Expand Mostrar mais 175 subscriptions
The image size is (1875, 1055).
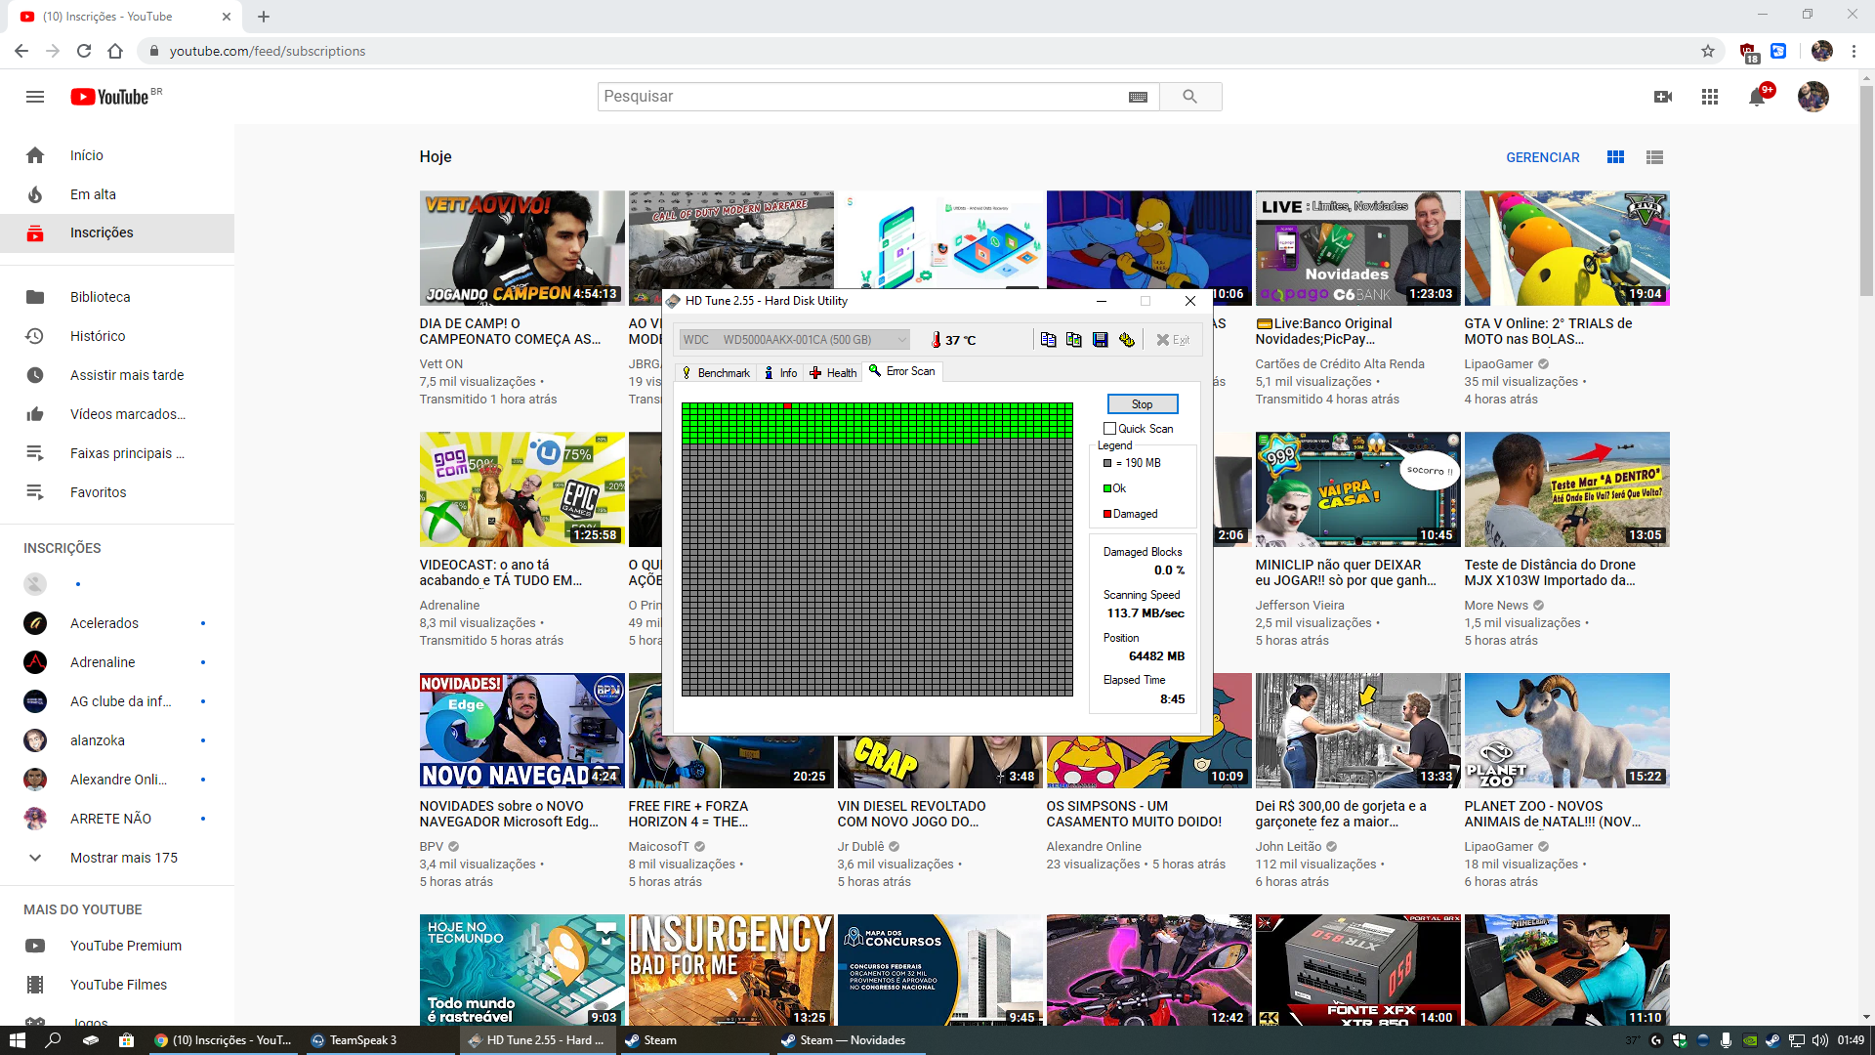coord(117,858)
